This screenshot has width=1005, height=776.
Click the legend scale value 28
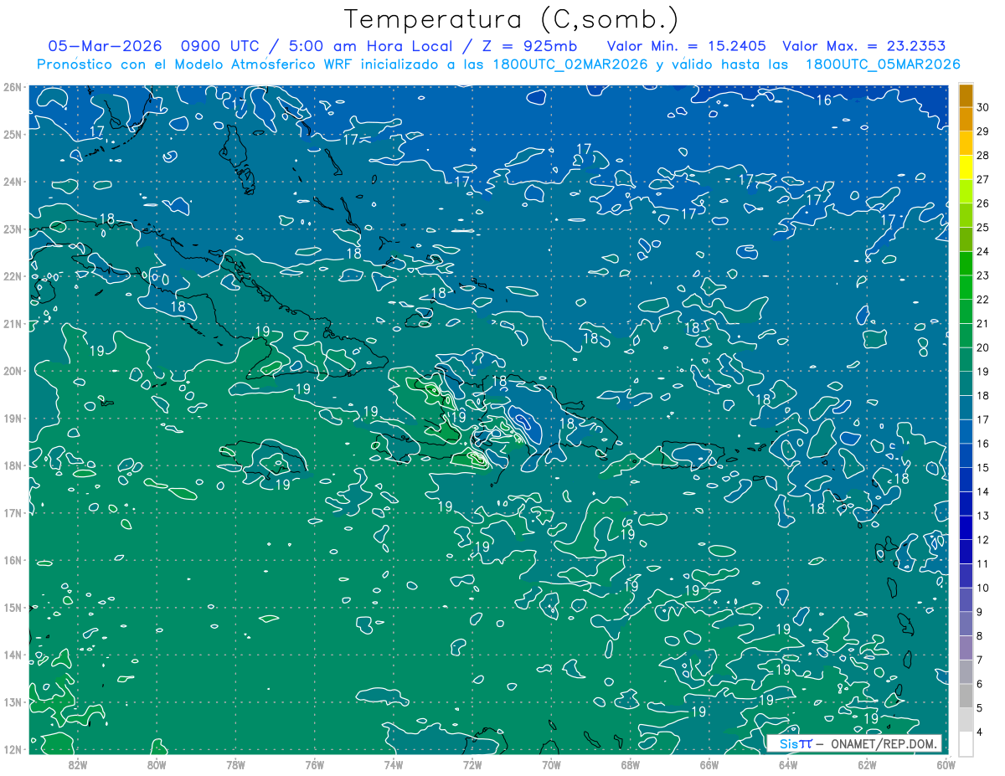point(983,155)
